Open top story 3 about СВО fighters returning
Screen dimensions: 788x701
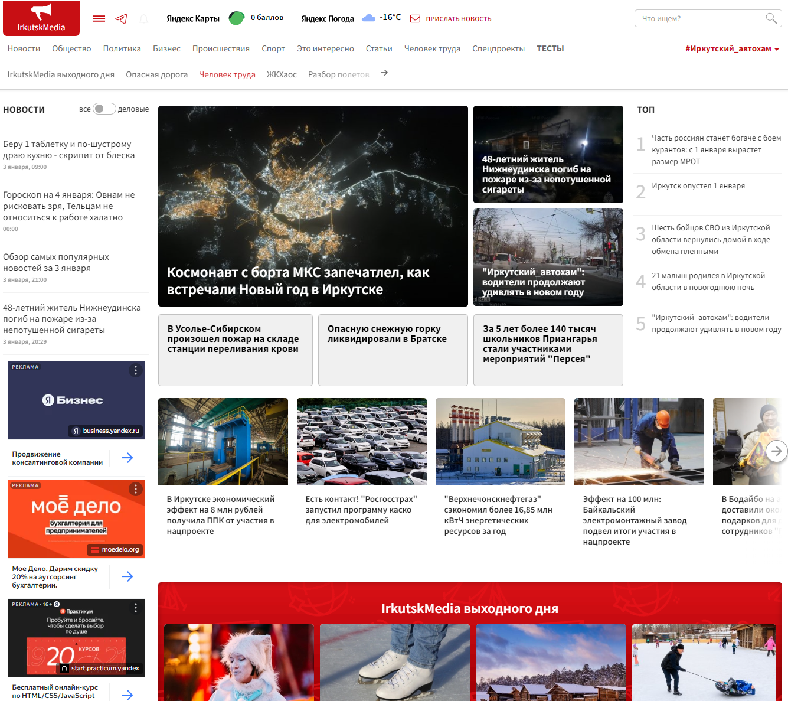tap(711, 239)
